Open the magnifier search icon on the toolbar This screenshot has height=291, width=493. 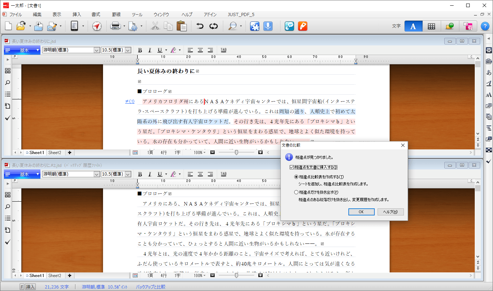click(x=233, y=26)
